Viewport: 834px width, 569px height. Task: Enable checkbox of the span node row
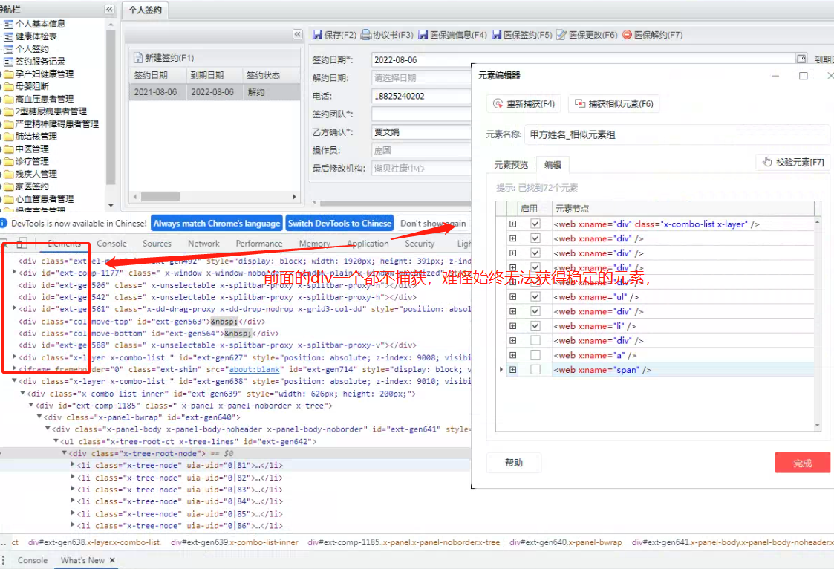(x=535, y=370)
